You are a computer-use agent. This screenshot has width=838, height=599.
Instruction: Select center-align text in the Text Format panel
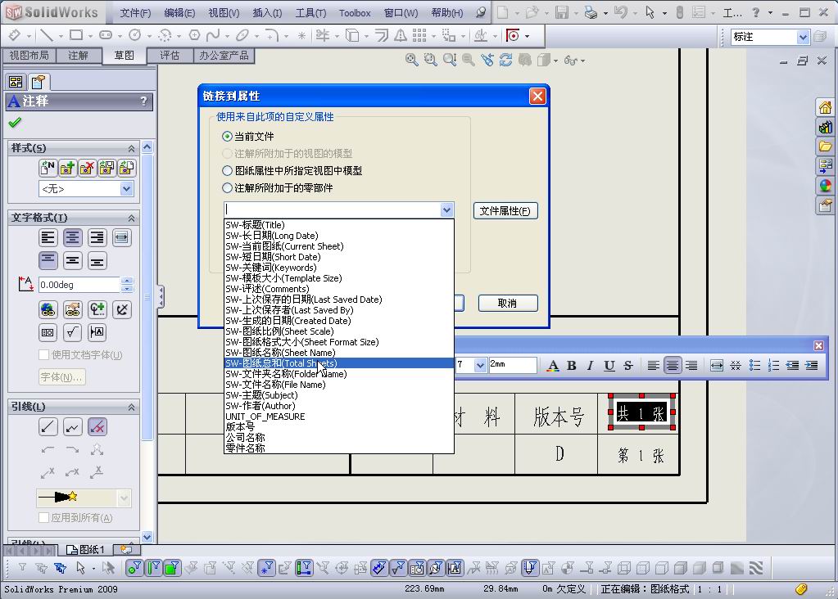73,237
